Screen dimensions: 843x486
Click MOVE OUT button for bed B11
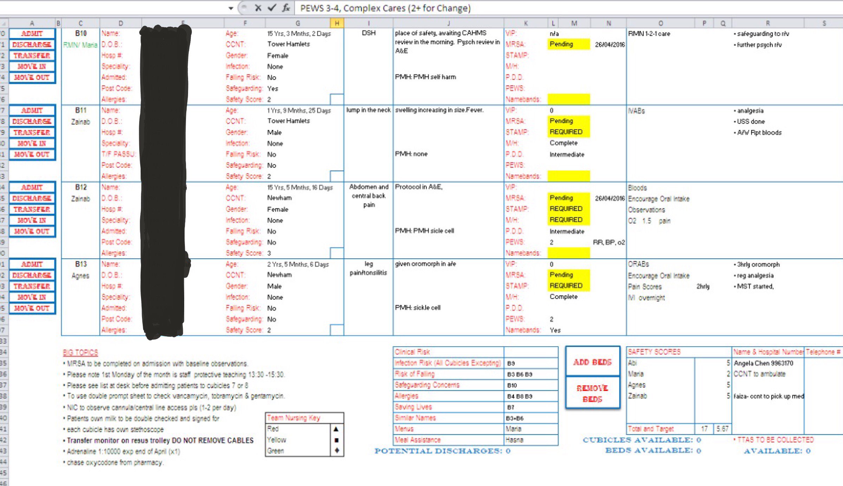tap(32, 154)
